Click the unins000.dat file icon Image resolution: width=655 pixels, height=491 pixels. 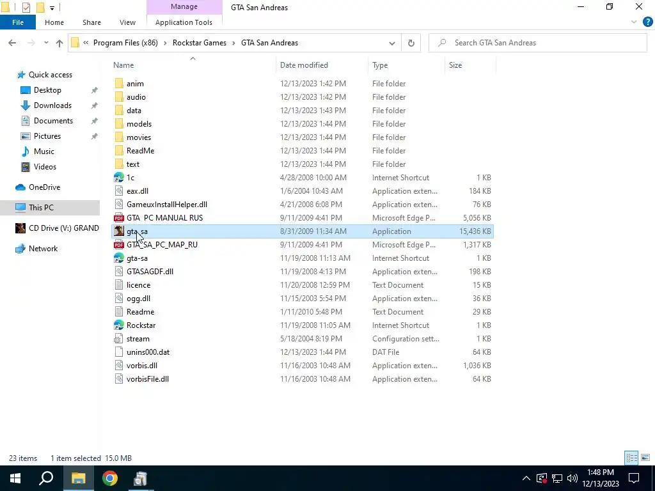pos(119,352)
